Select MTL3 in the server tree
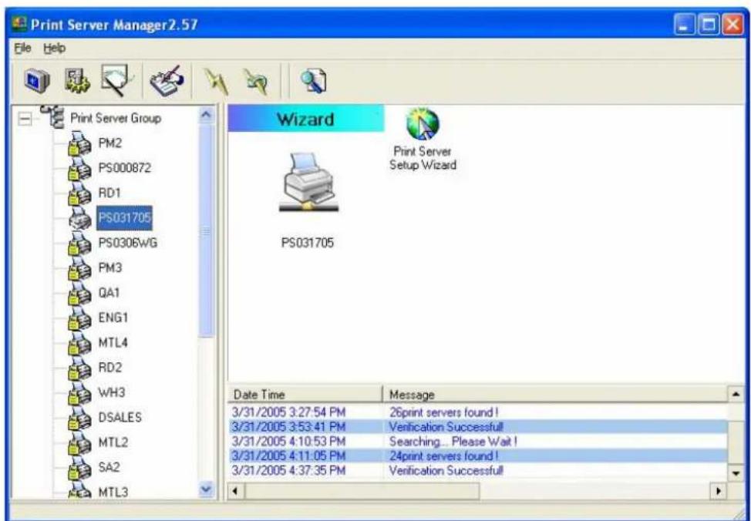Viewport: 751px width, 521px height. 113,492
